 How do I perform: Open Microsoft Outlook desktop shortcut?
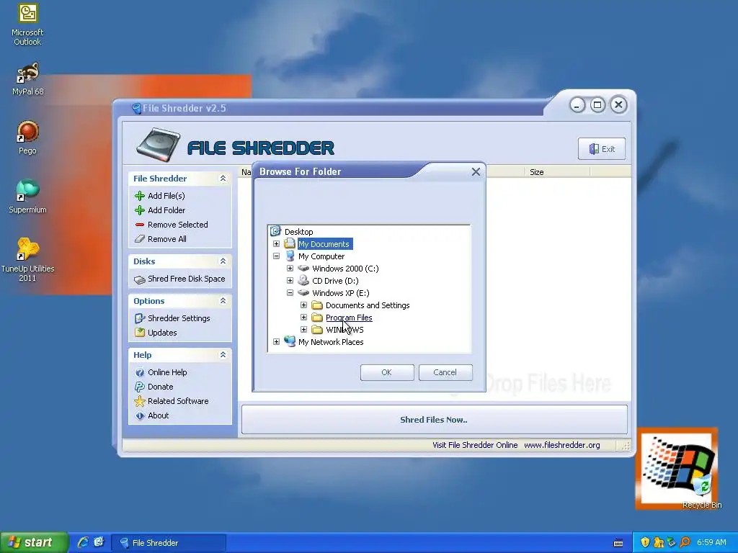[27, 24]
